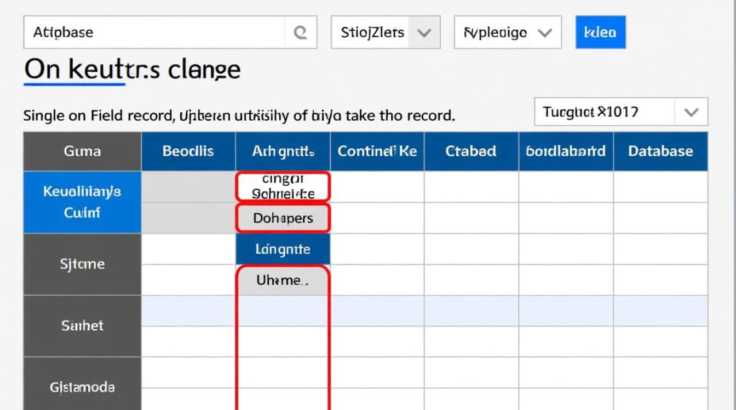Screen dimensions: 736x410
Task: Select the Keualiliayls Cuinf row header
Action: (x=82, y=202)
